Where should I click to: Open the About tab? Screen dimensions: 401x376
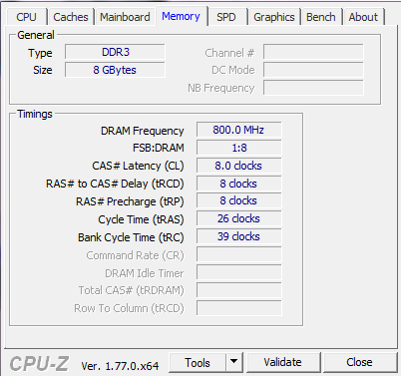363,17
